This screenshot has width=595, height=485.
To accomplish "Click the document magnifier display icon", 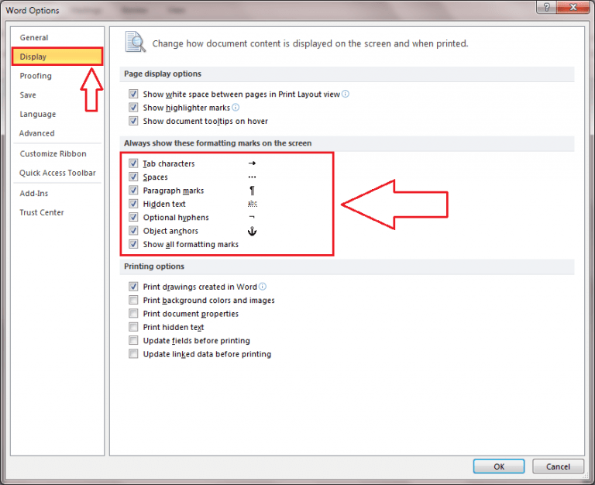I will pyautogui.click(x=136, y=42).
